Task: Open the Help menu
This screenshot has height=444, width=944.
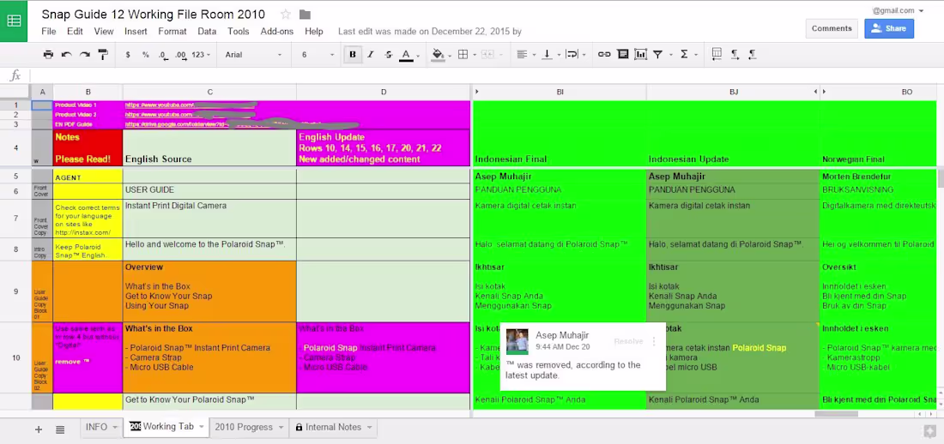Action: click(x=313, y=31)
